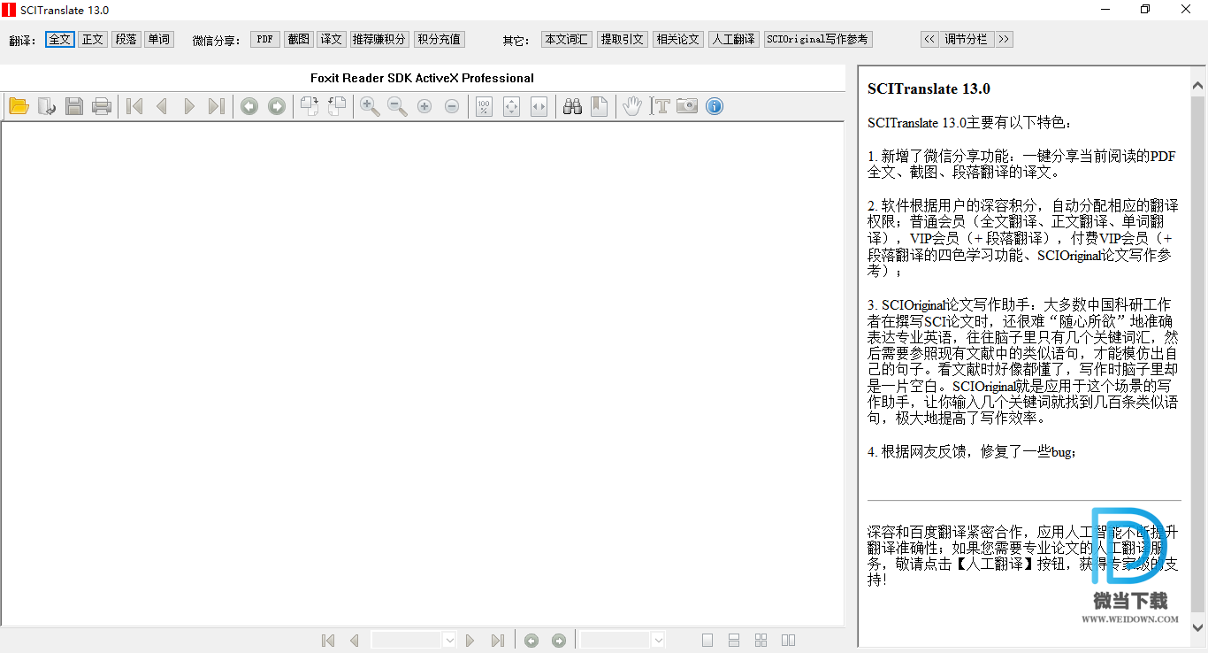
Task: Click the round plus zoom button
Action: point(424,106)
